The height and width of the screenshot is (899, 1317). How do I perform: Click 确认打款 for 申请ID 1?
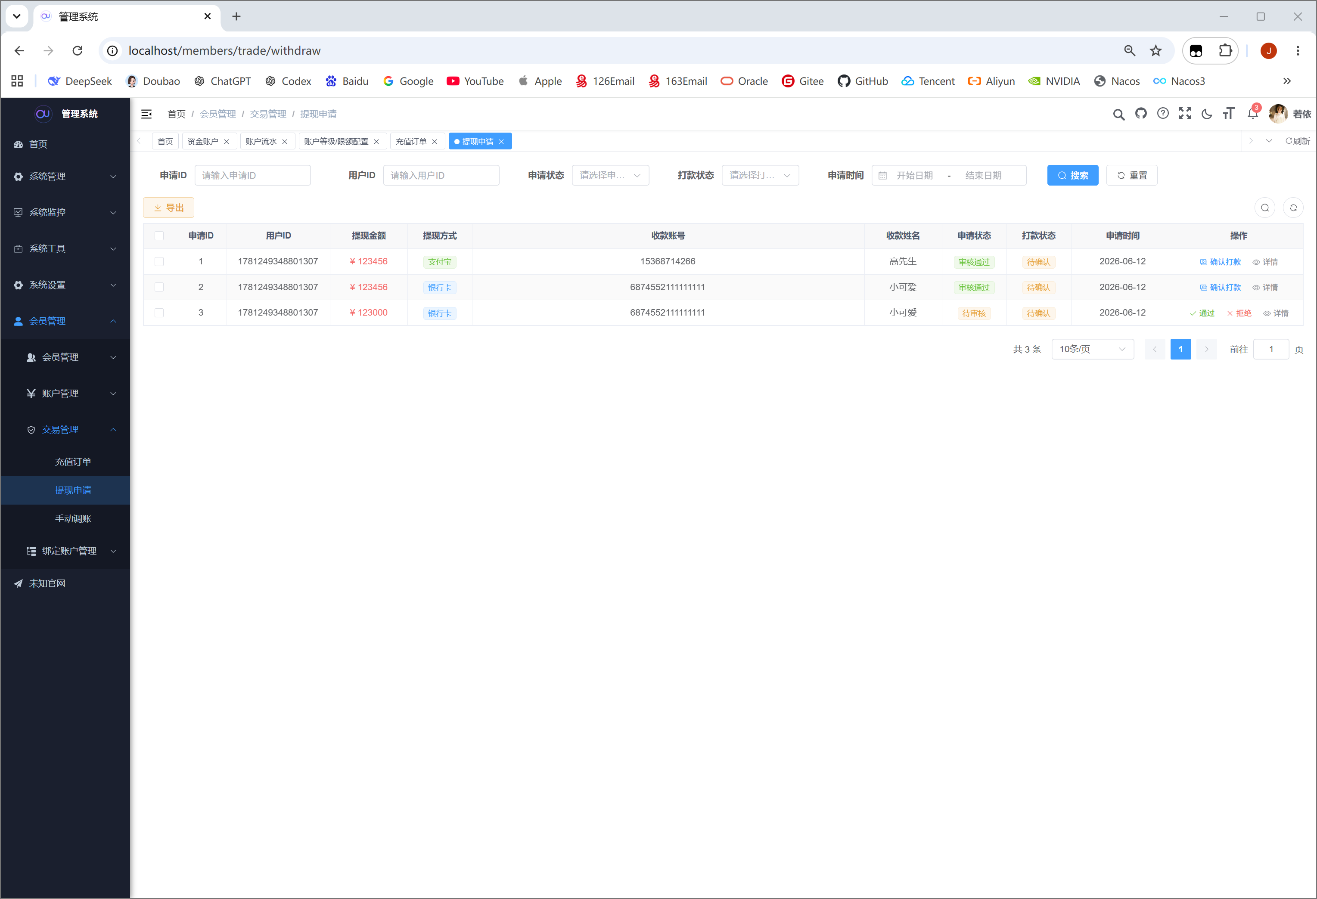[1220, 262]
